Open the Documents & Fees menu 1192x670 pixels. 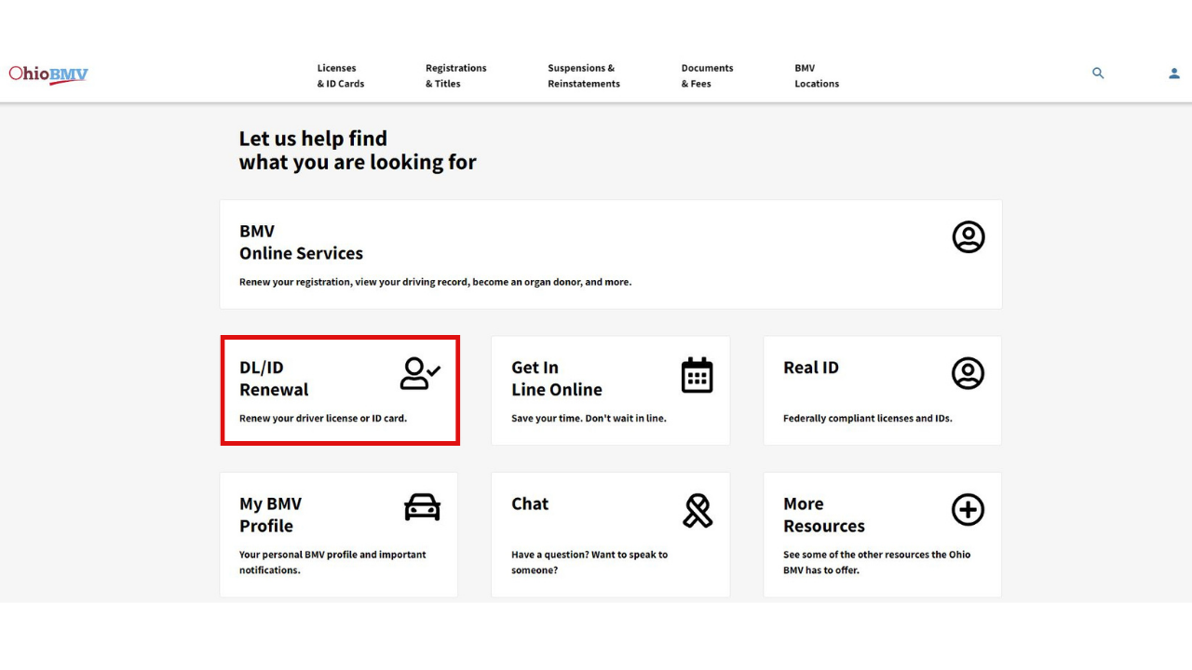[707, 75]
